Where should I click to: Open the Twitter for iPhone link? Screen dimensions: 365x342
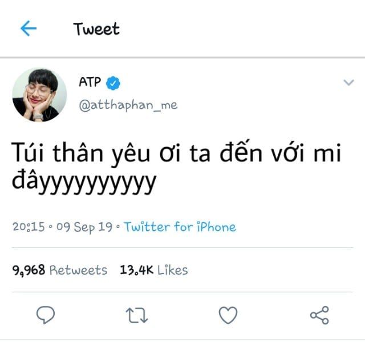180,227
